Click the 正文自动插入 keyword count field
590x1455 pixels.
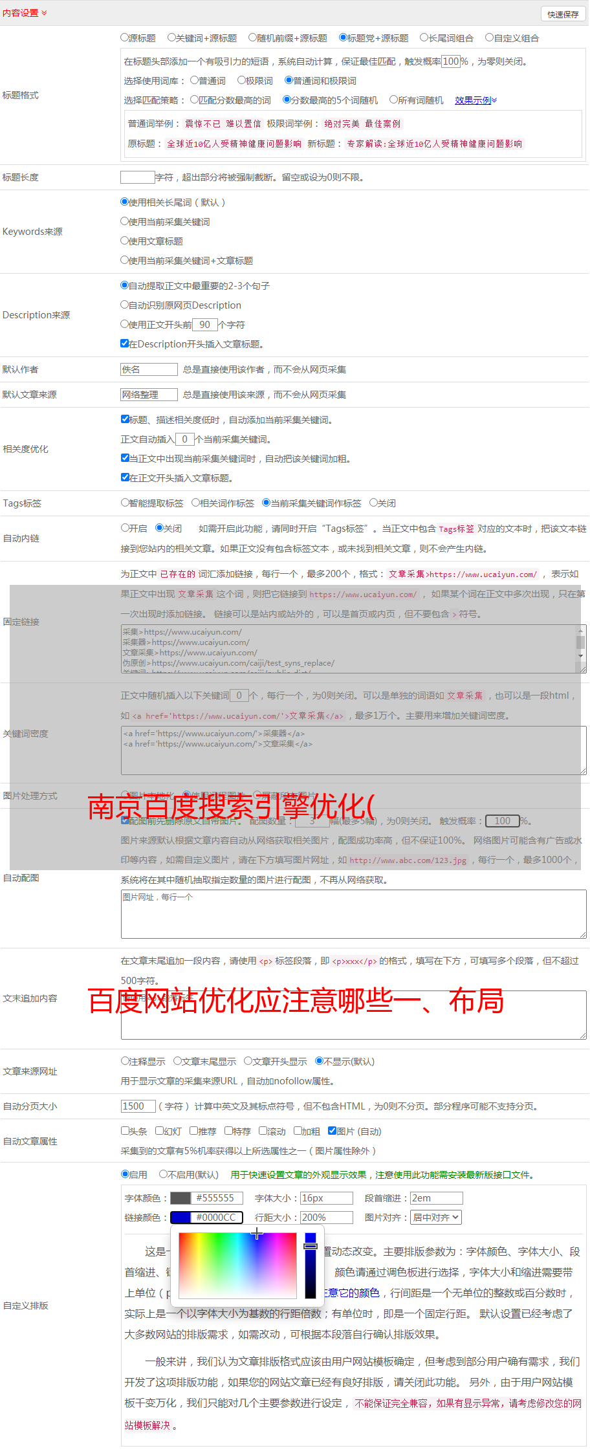[185, 439]
